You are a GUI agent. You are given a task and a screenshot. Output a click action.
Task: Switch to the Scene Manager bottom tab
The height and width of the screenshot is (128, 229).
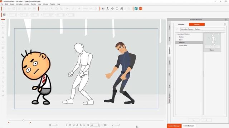point(189,126)
